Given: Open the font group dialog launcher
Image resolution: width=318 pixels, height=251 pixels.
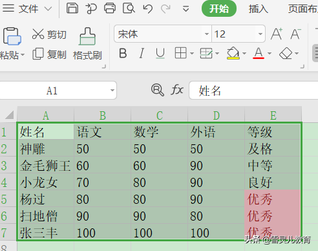Looking at the screenshot, I should [x=302, y=67].
